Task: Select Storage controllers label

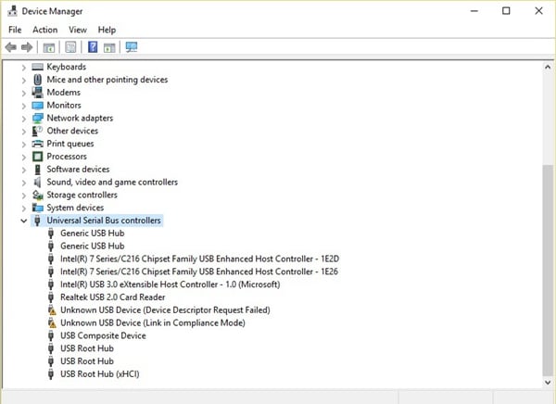Action: (82, 195)
